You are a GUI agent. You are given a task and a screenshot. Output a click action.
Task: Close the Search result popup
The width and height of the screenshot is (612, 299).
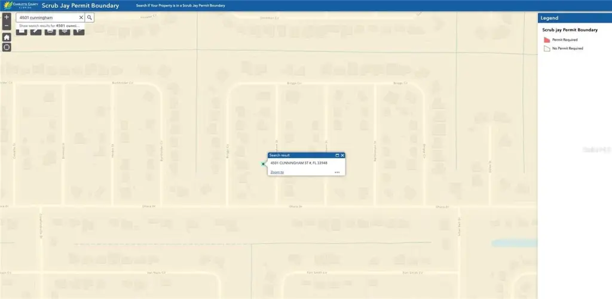point(342,155)
